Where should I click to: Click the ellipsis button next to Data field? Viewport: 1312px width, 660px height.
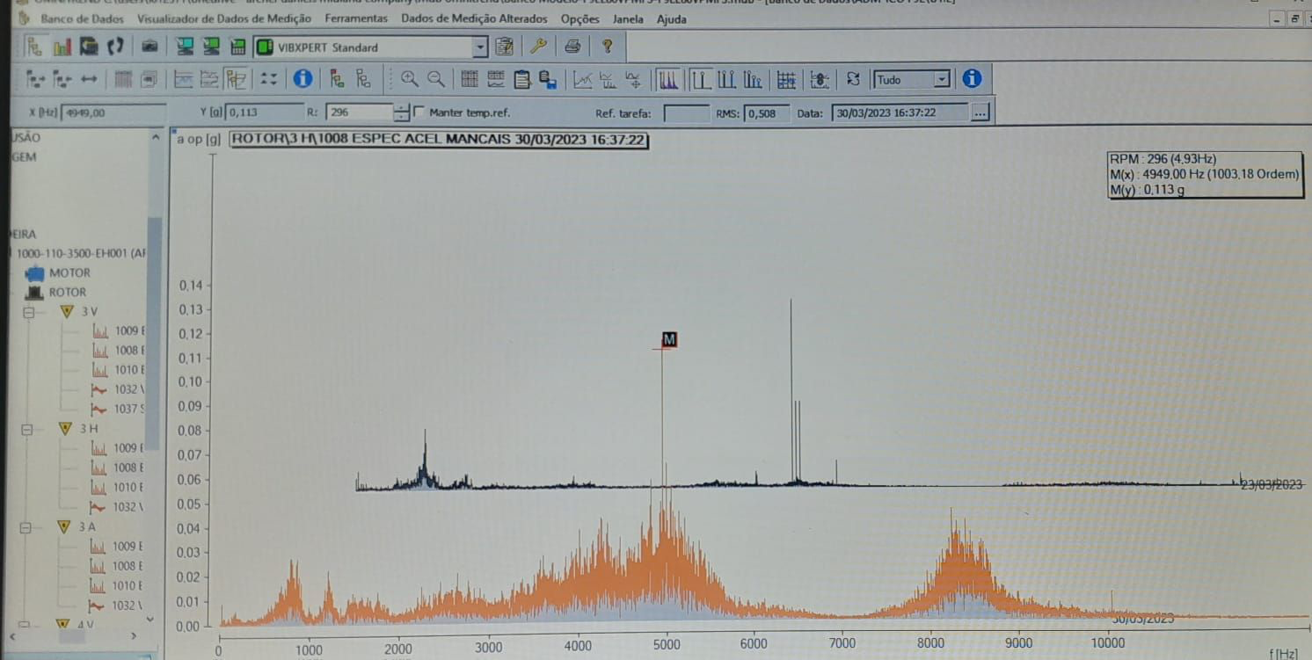[x=980, y=112]
